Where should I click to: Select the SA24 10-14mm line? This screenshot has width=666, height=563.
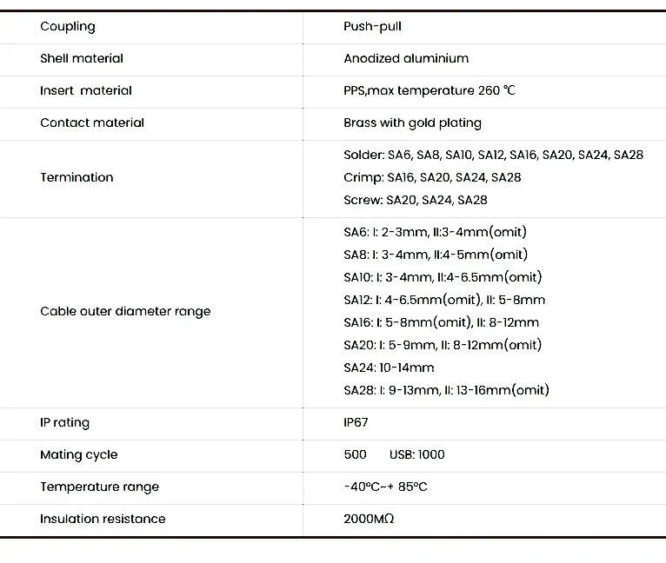(389, 368)
